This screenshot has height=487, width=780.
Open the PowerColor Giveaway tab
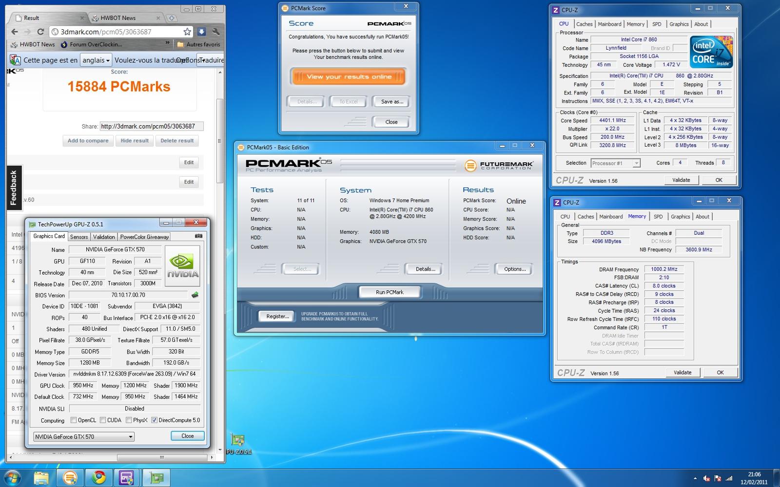144,237
